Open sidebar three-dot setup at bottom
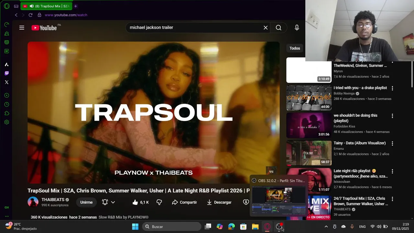Image resolution: width=414 pixels, height=233 pixels. (x=6, y=216)
